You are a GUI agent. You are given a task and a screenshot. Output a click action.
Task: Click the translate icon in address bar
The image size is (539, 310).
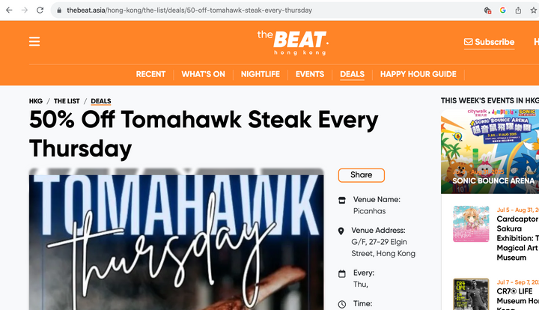click(x=487, y=10)
